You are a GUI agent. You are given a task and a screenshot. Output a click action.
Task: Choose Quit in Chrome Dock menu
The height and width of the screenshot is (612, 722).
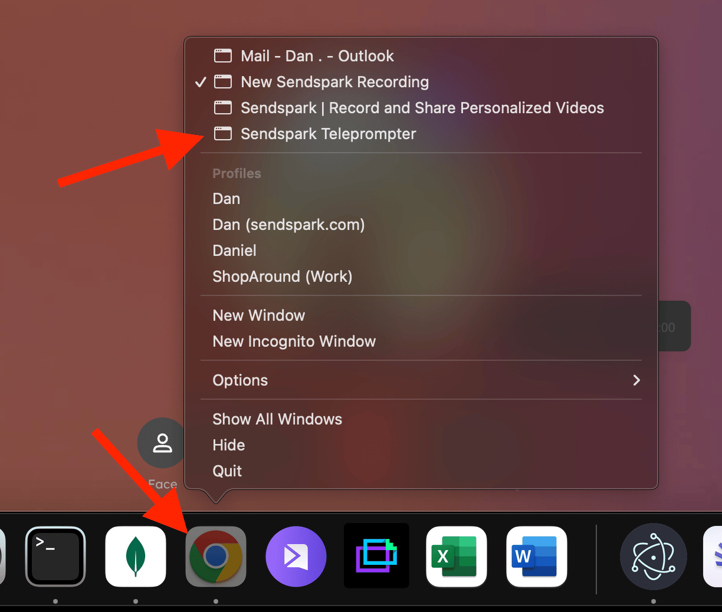pos(421,471)
